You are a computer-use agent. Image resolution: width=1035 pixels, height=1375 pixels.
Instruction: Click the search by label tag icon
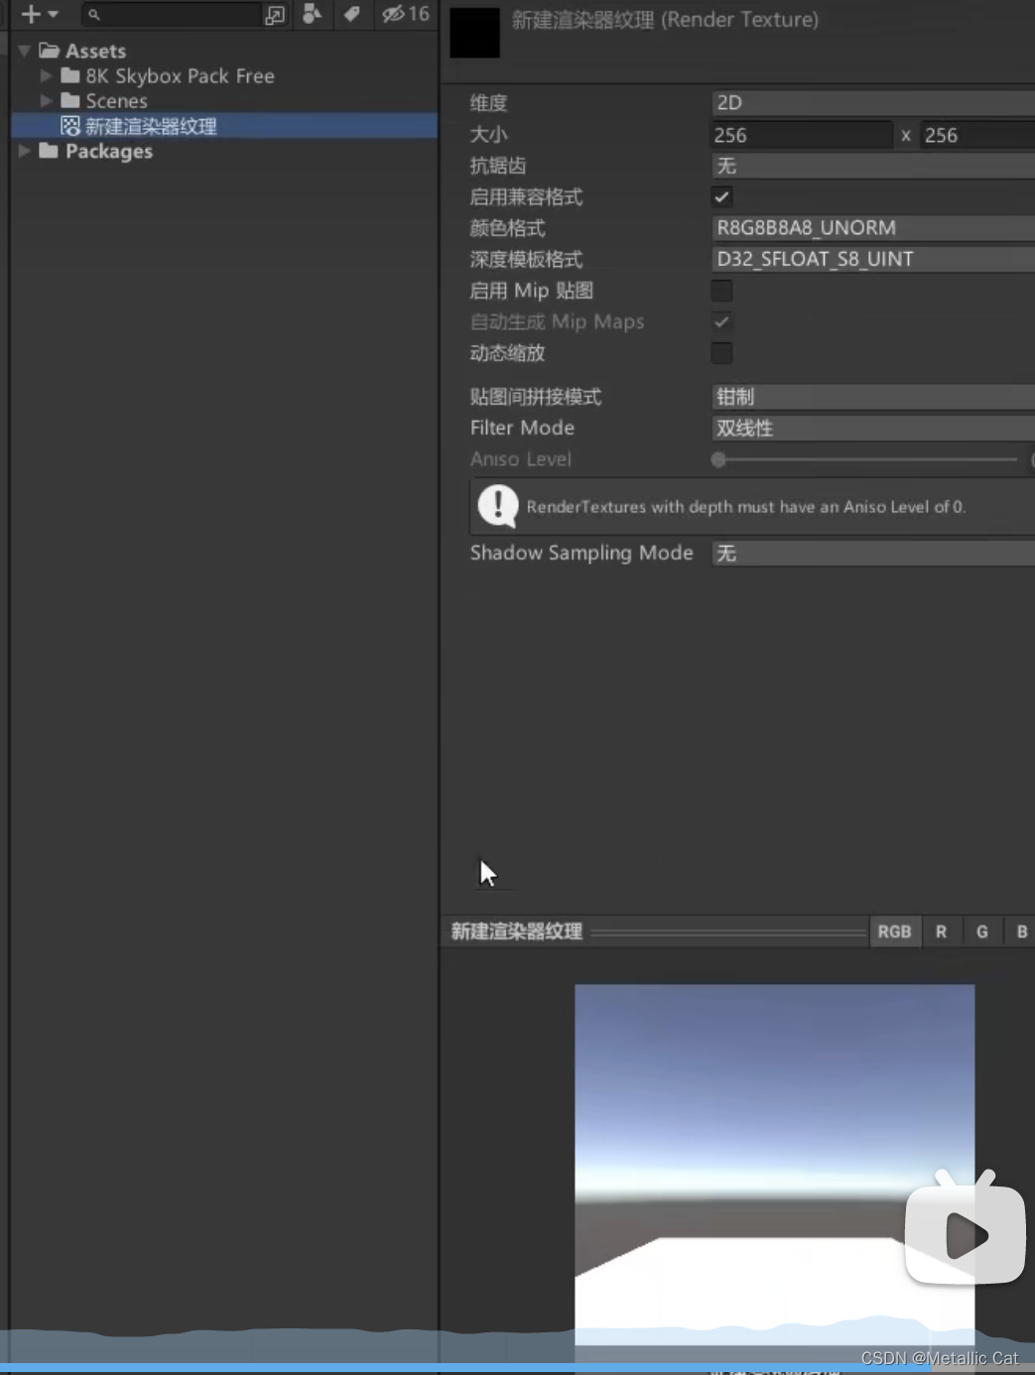pyautogui.click(x=351, y=14)
